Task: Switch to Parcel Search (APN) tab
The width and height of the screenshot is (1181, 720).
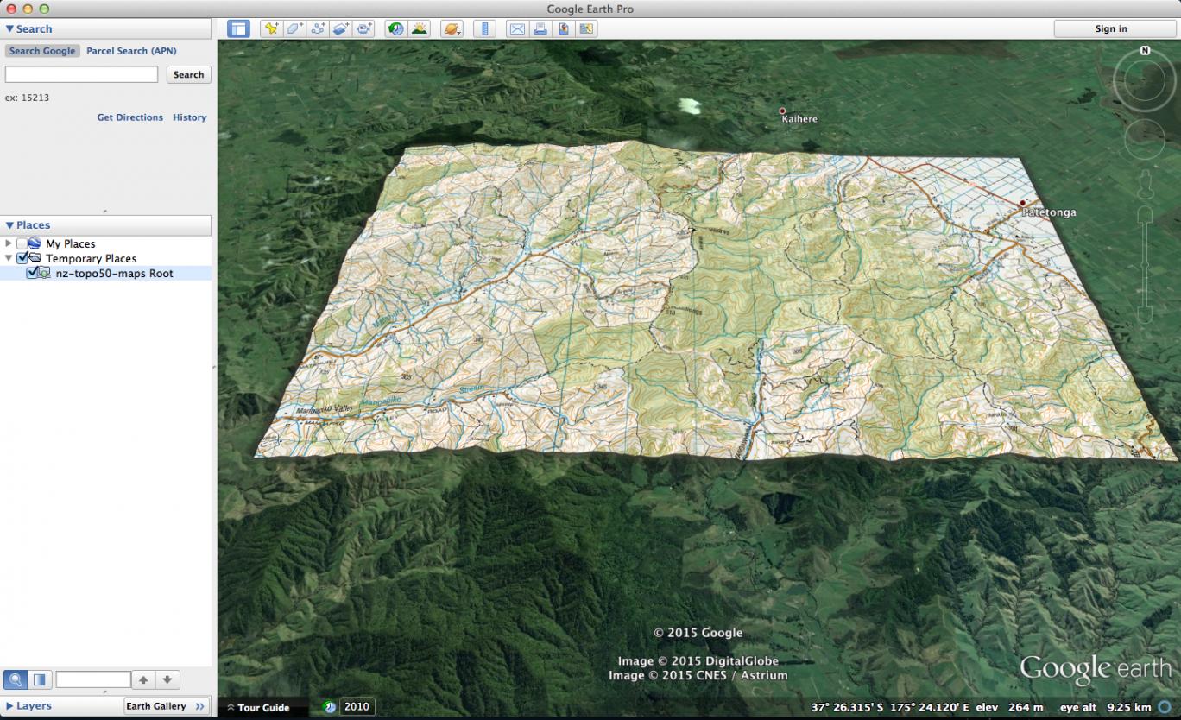Action: pos(131,51)
